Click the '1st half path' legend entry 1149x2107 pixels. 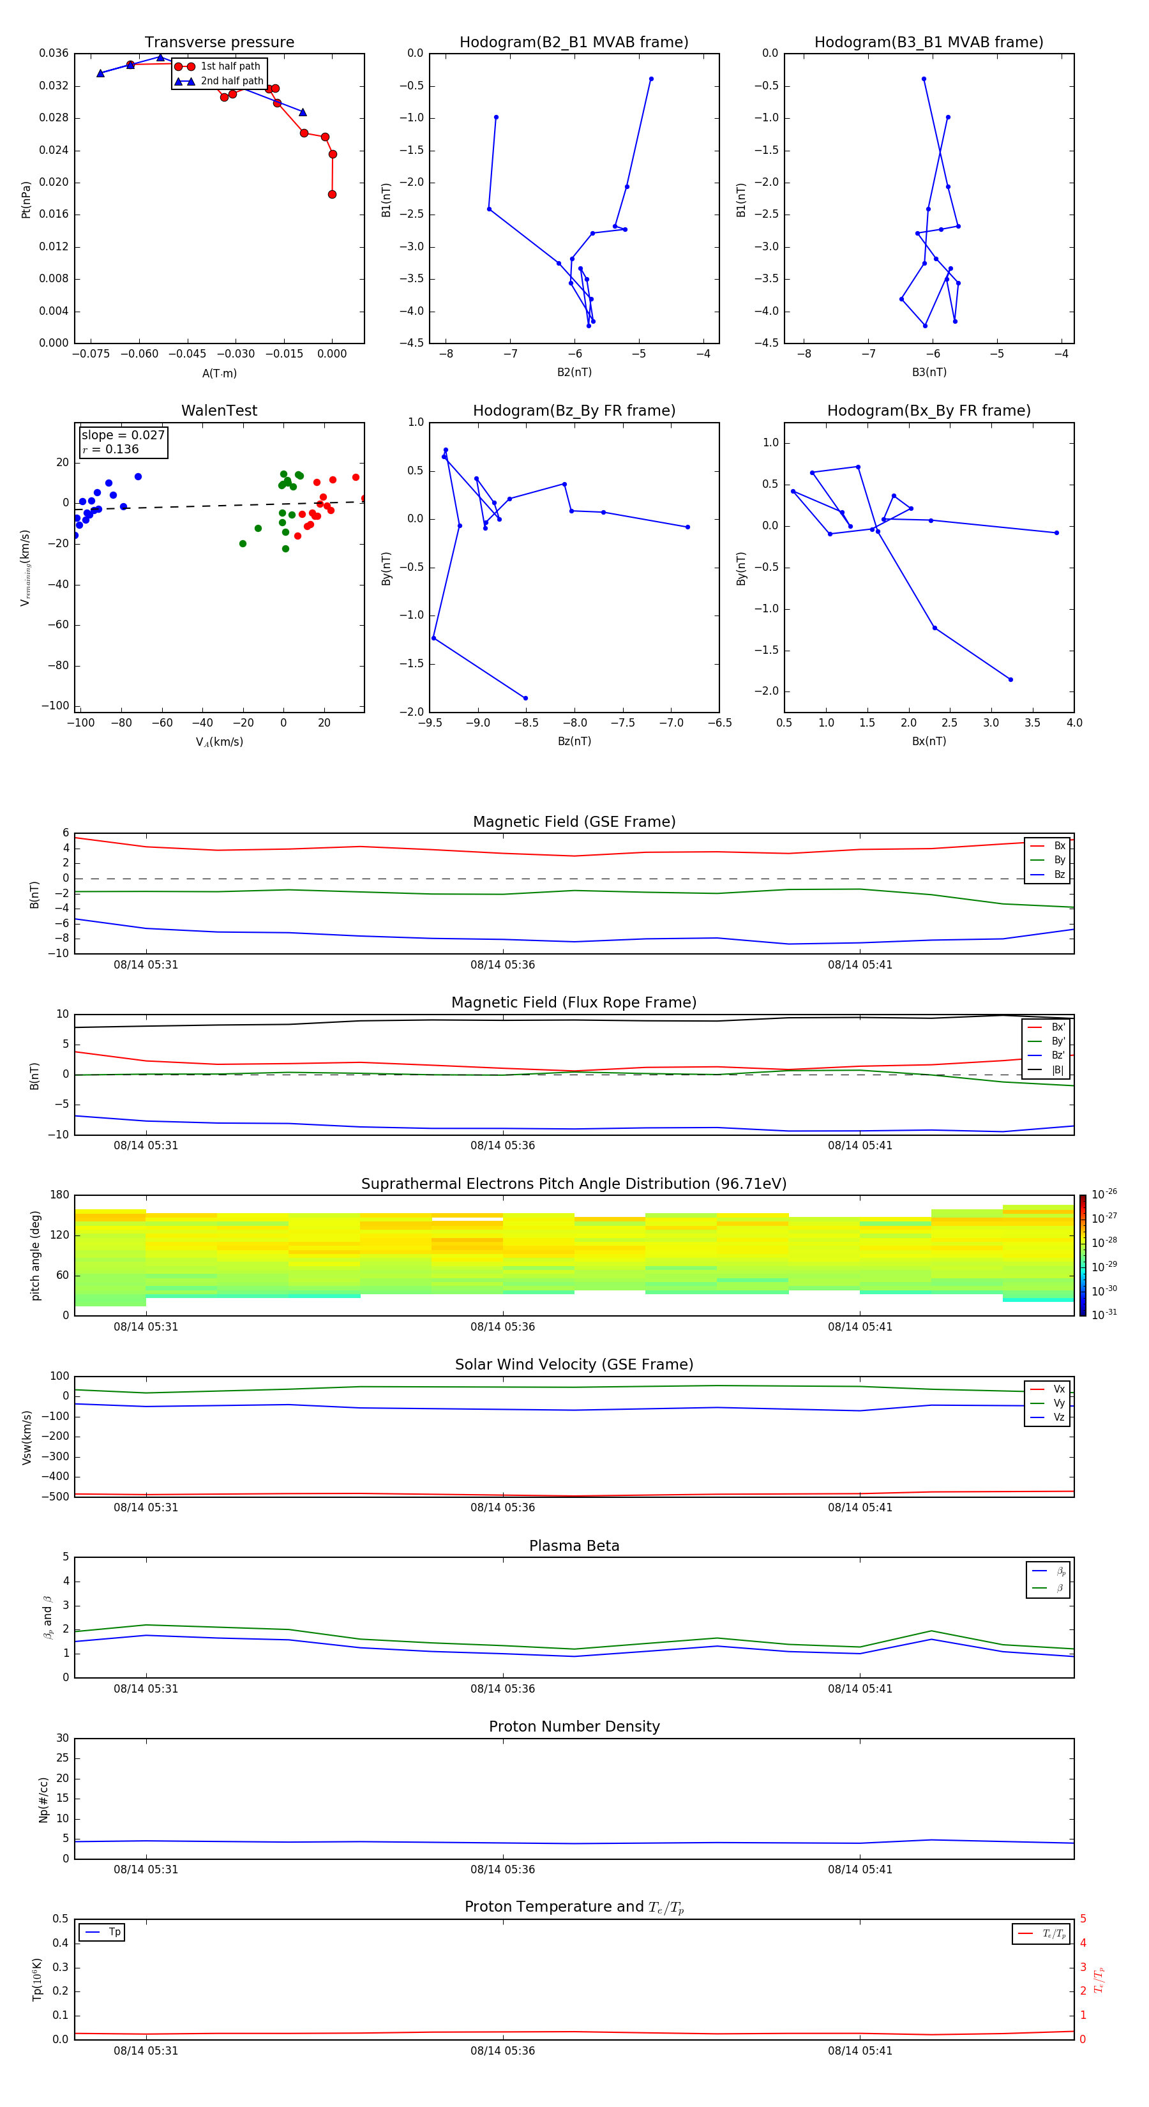(x=218, y=66)
